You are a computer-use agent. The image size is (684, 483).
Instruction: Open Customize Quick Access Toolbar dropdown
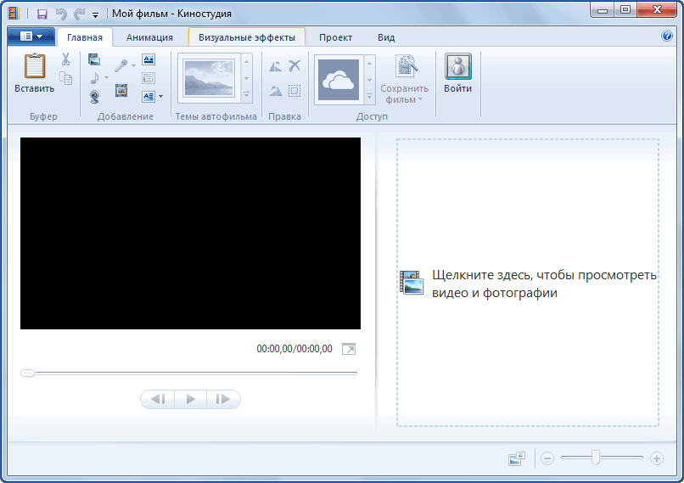pos(96,14)
